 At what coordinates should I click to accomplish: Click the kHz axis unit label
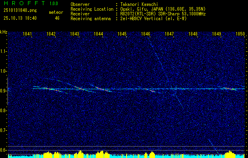point(4,32)
